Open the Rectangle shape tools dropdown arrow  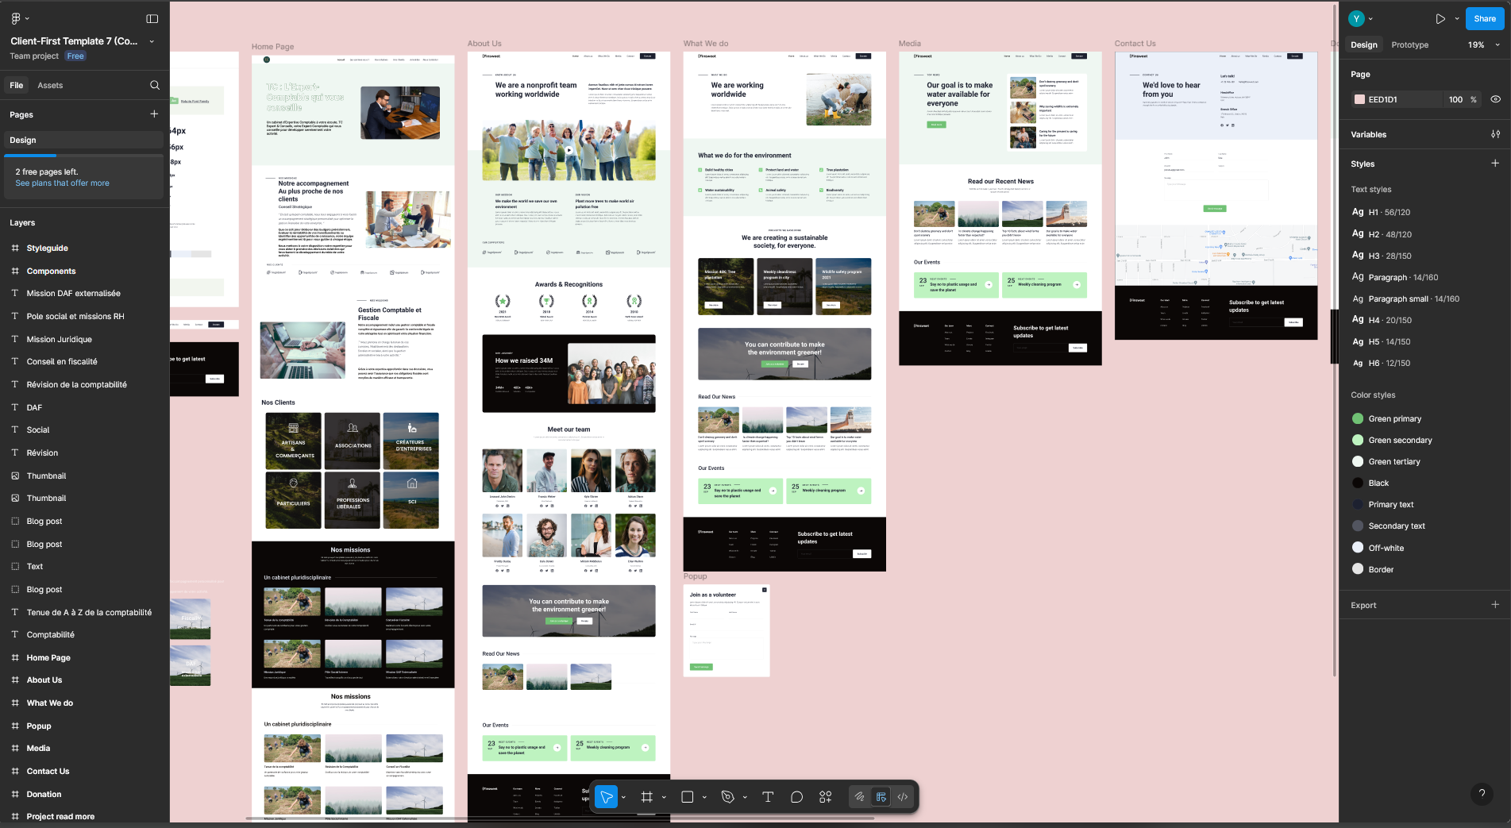point(704,797)
